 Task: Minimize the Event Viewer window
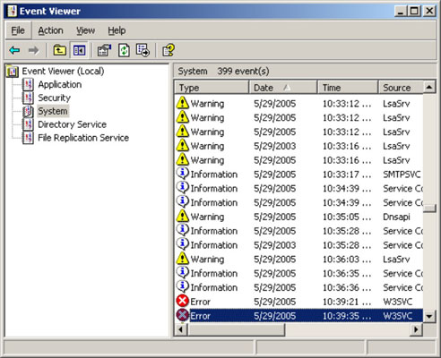pyautogui.click(x=401, y=12)
